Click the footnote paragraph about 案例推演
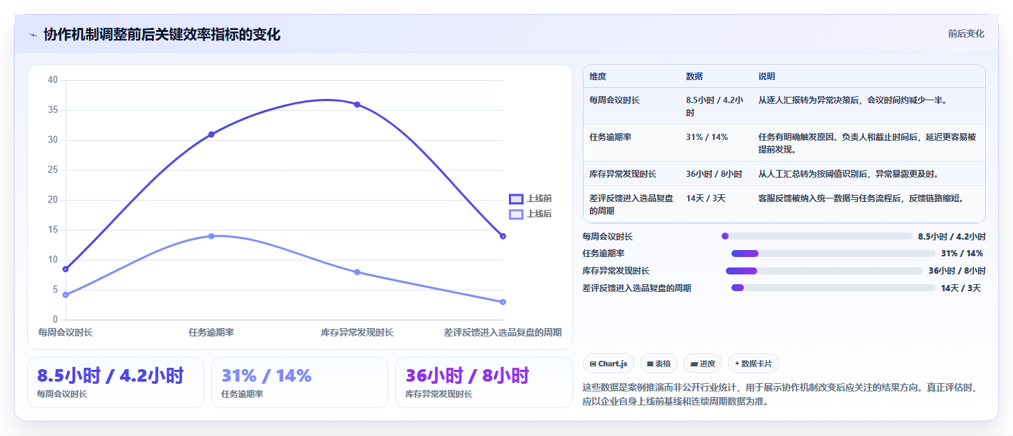The height and width of the screenshot is (436, 1013). point(781,394)
